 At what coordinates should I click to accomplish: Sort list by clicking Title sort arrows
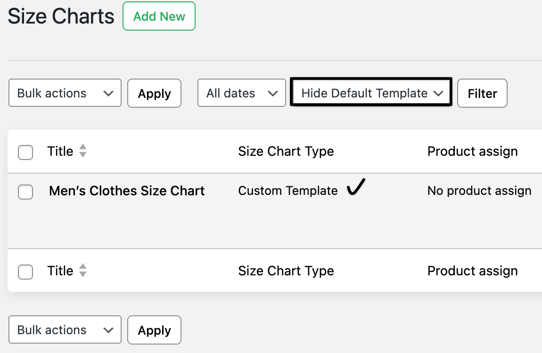coord(82,151)
